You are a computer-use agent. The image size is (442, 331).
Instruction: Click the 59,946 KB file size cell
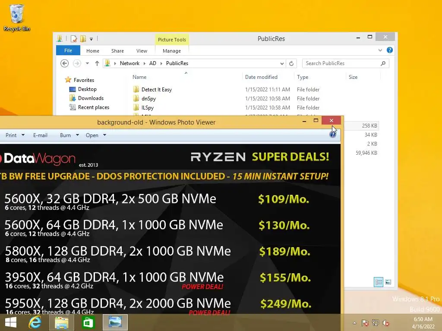coord(366,153)
